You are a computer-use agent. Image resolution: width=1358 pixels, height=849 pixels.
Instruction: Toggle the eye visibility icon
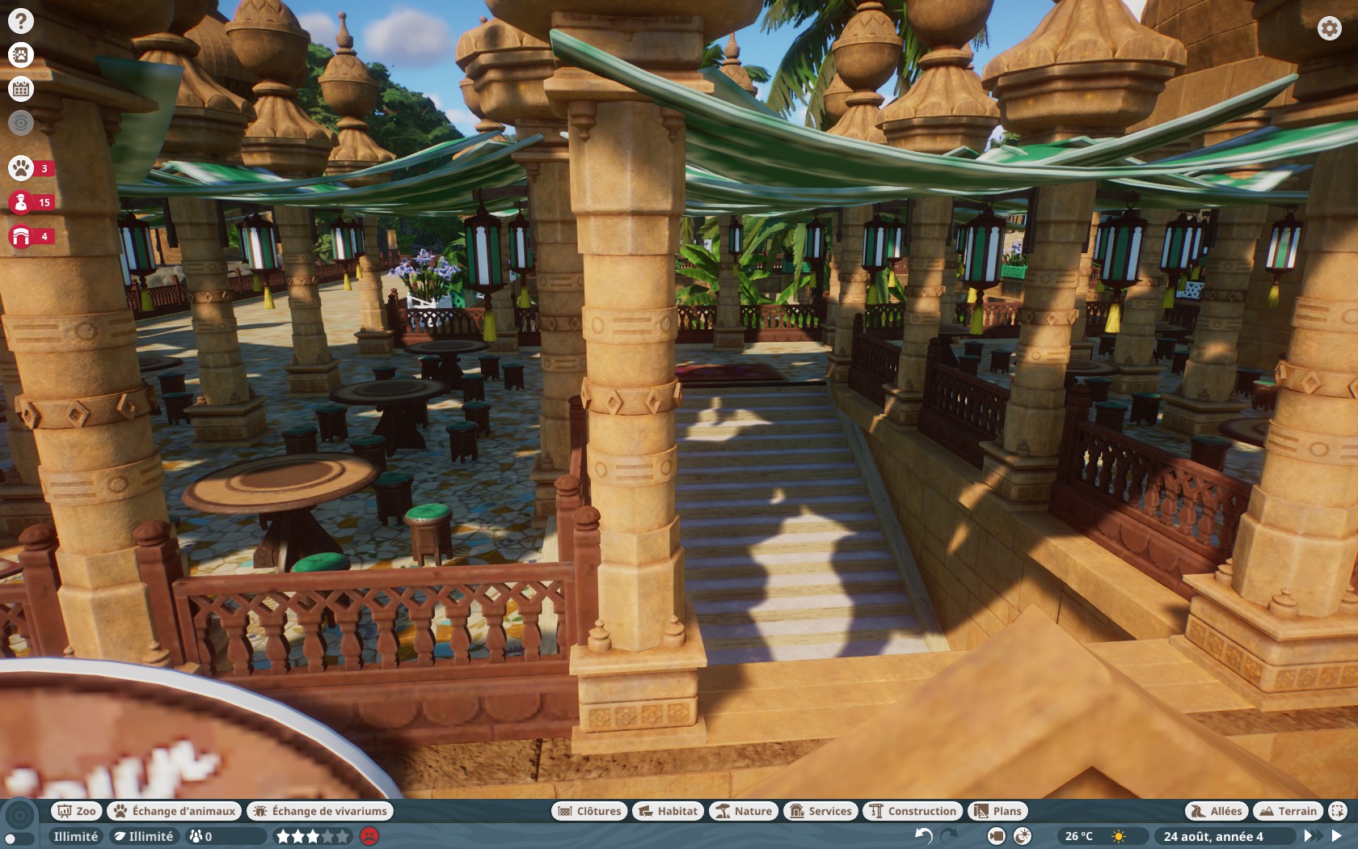[x=21, y=123]
